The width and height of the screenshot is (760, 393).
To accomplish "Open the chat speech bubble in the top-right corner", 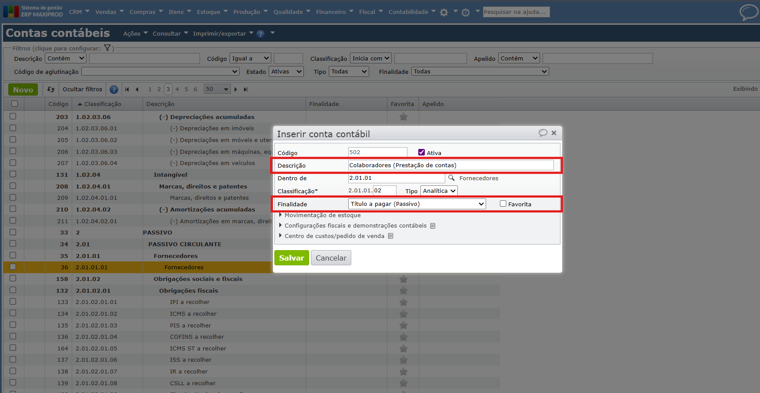I will [749, 12].
